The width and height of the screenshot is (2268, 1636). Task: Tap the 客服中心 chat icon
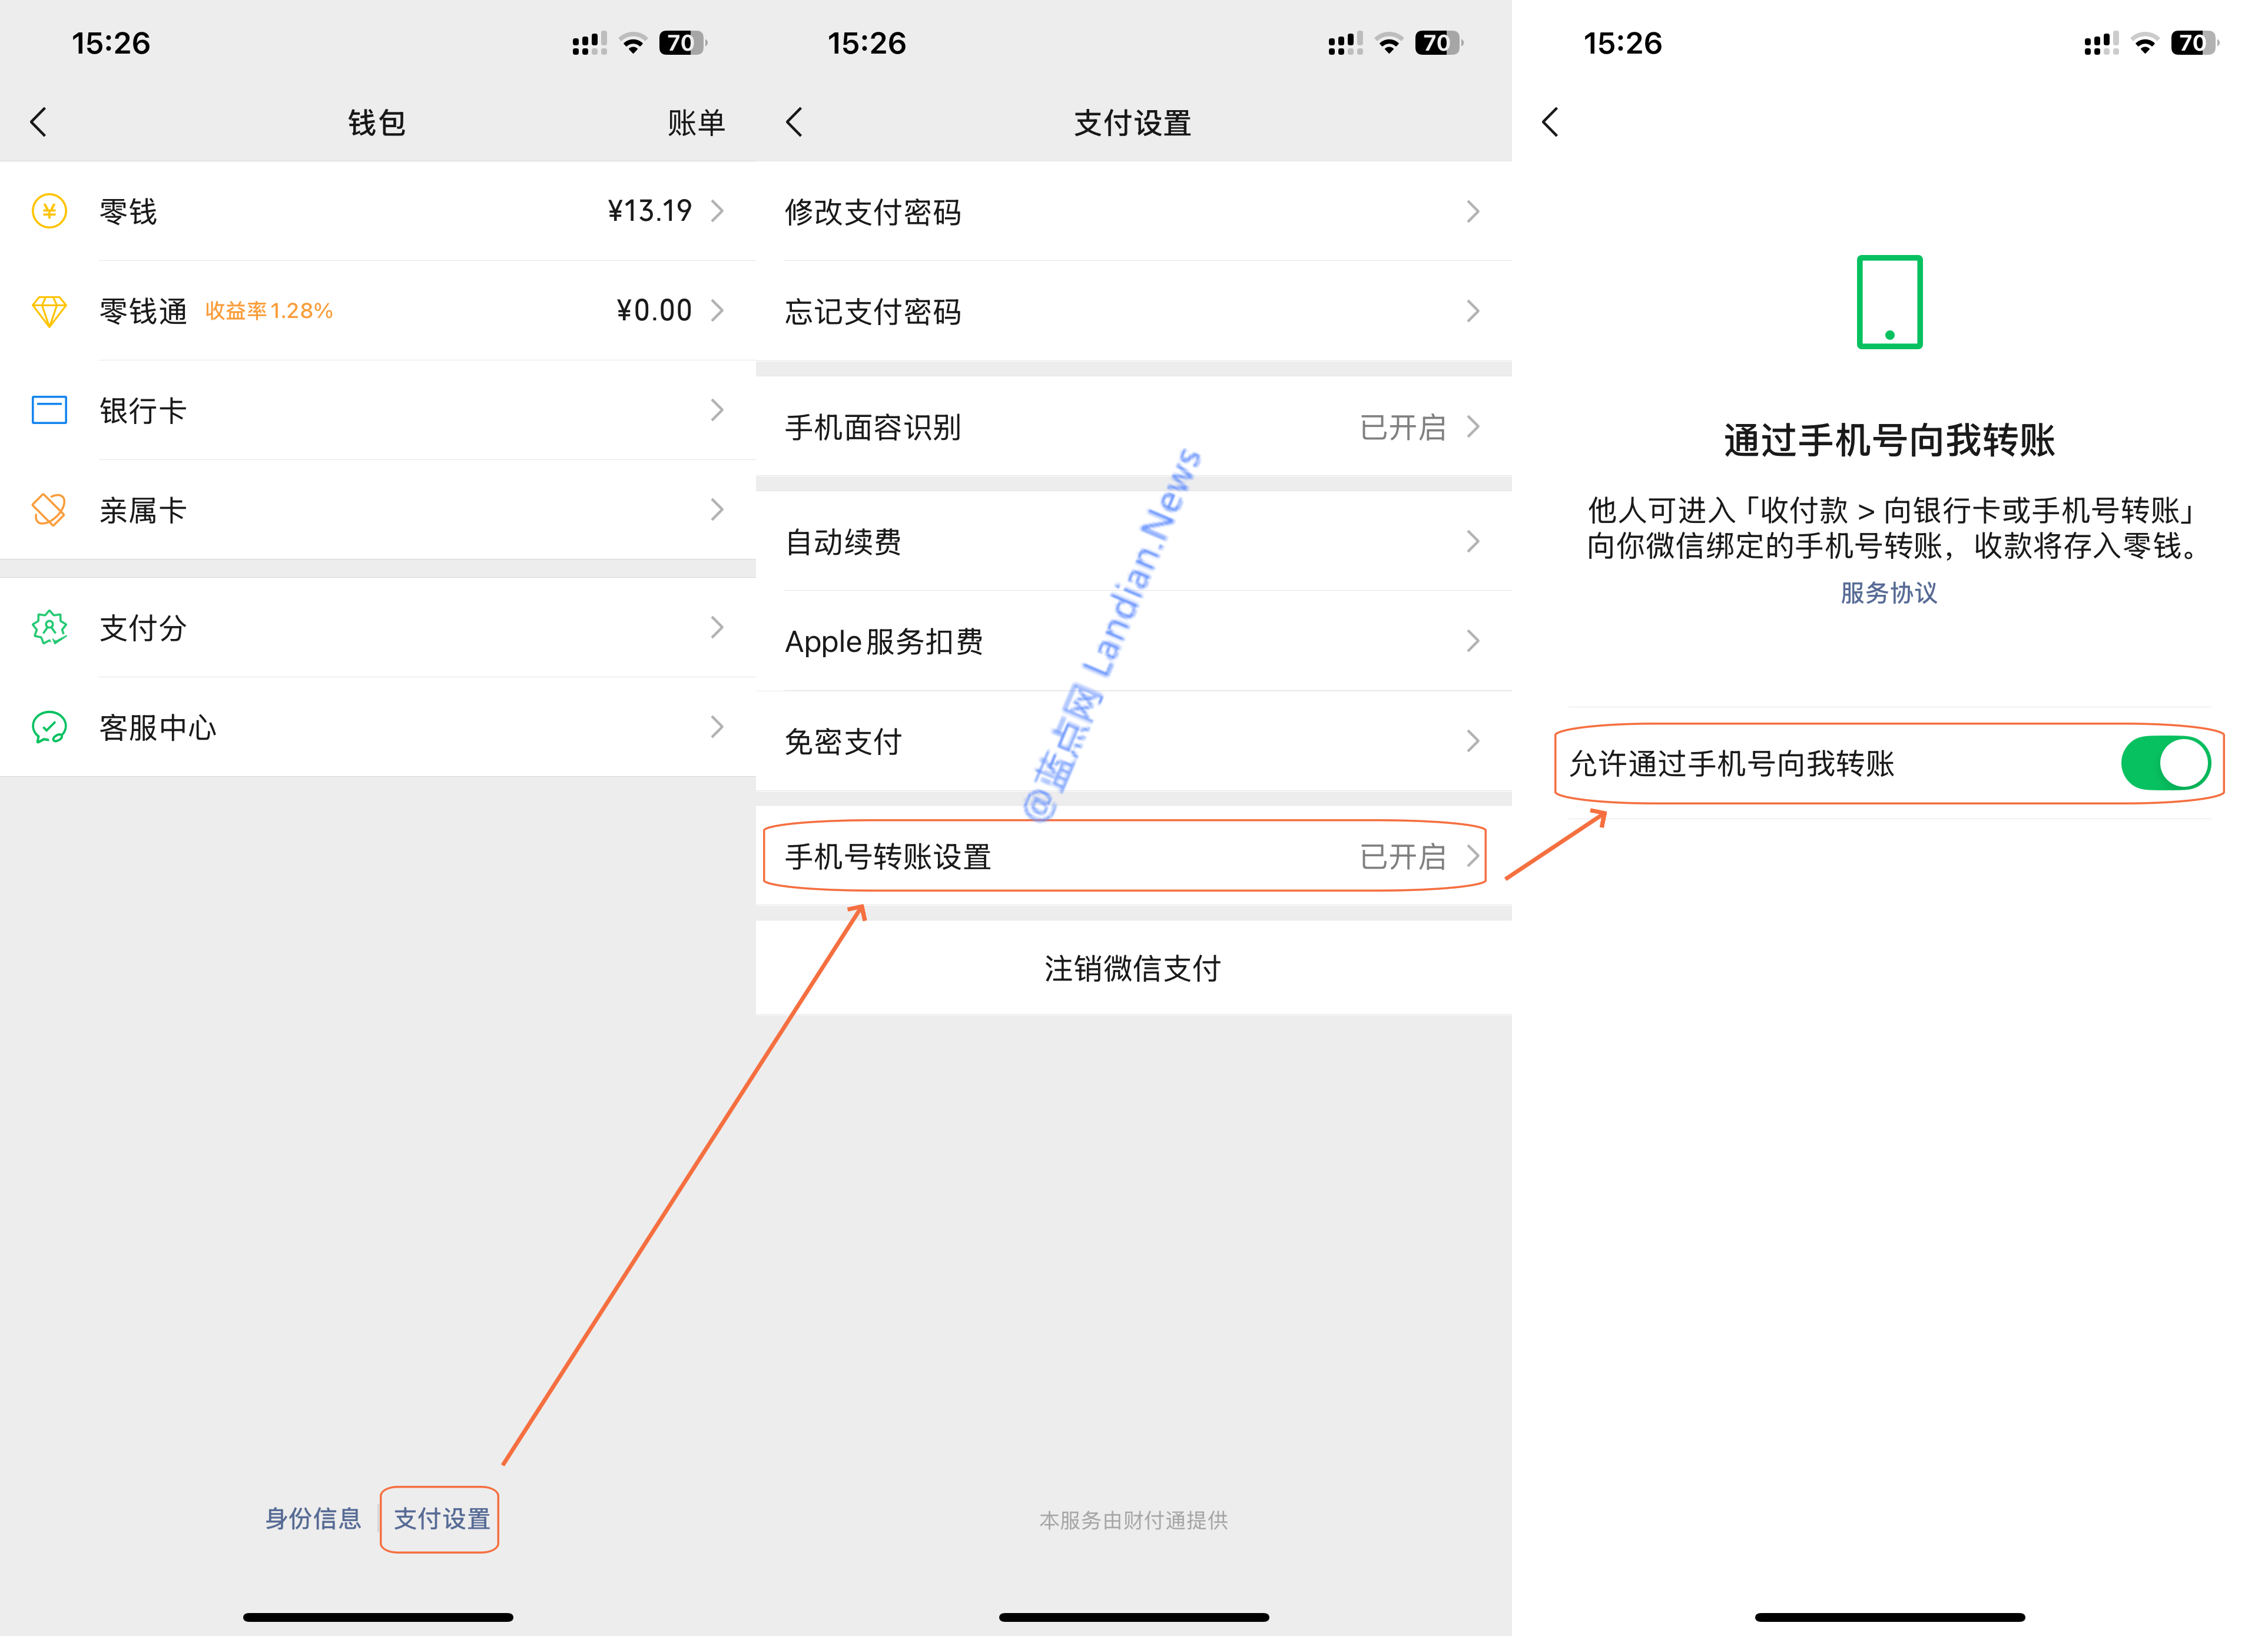49,727
